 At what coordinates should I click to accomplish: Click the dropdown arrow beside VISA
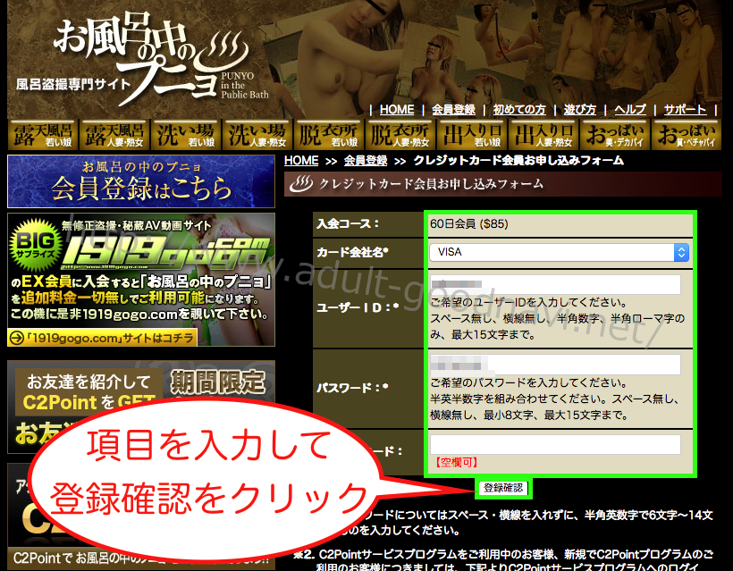(x=681, y=253)
